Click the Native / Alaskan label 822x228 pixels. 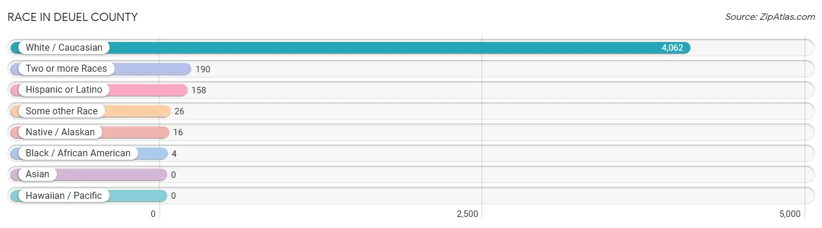click(60, 132)
